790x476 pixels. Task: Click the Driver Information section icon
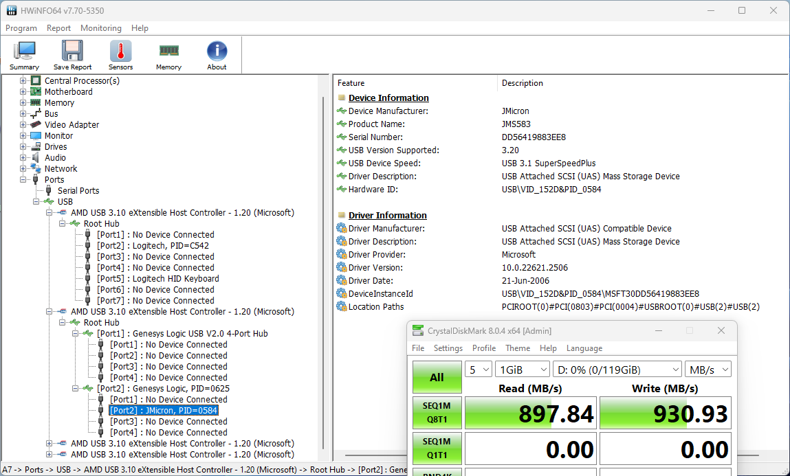[x=342, y=215]
